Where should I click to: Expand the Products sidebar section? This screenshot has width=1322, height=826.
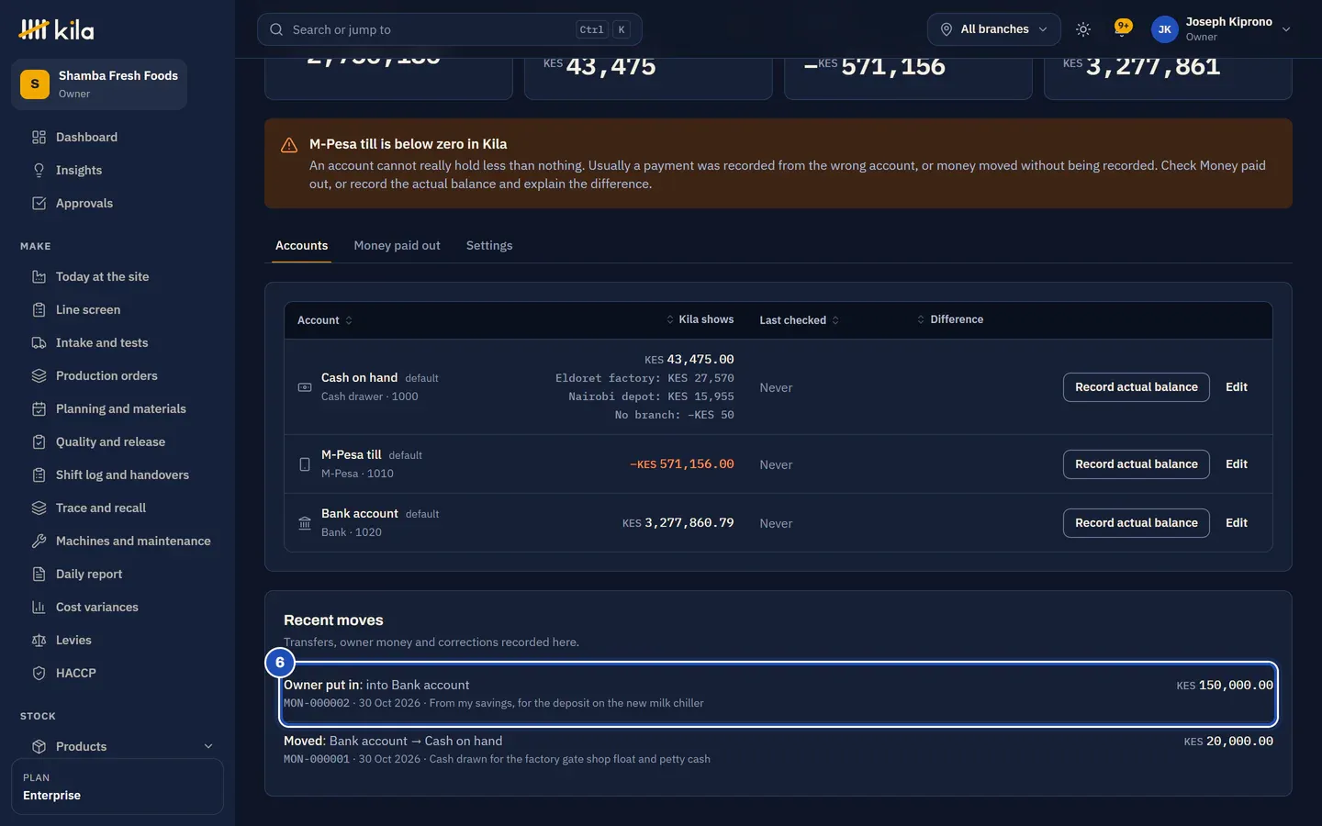(x=123, y=747)
